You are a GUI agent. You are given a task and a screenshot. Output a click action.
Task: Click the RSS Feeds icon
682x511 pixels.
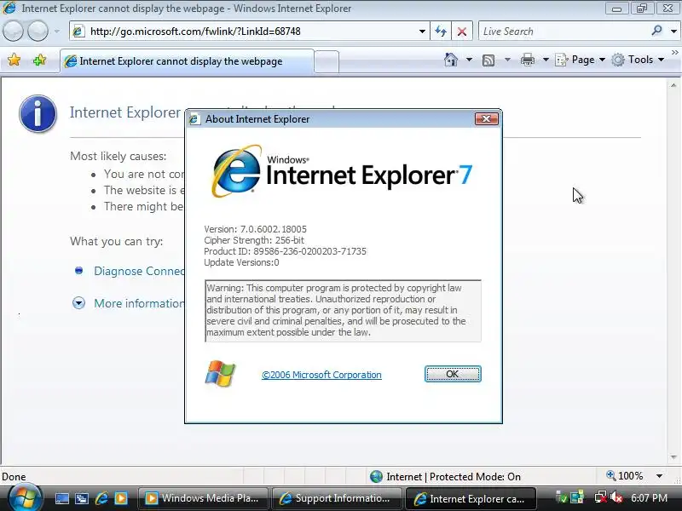pyautogui.click(x=488, y=60)
